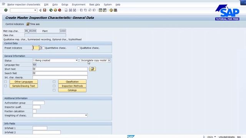Click the Next Page icon
Viewport: 246px width, 138px height.
click(90, 10)
